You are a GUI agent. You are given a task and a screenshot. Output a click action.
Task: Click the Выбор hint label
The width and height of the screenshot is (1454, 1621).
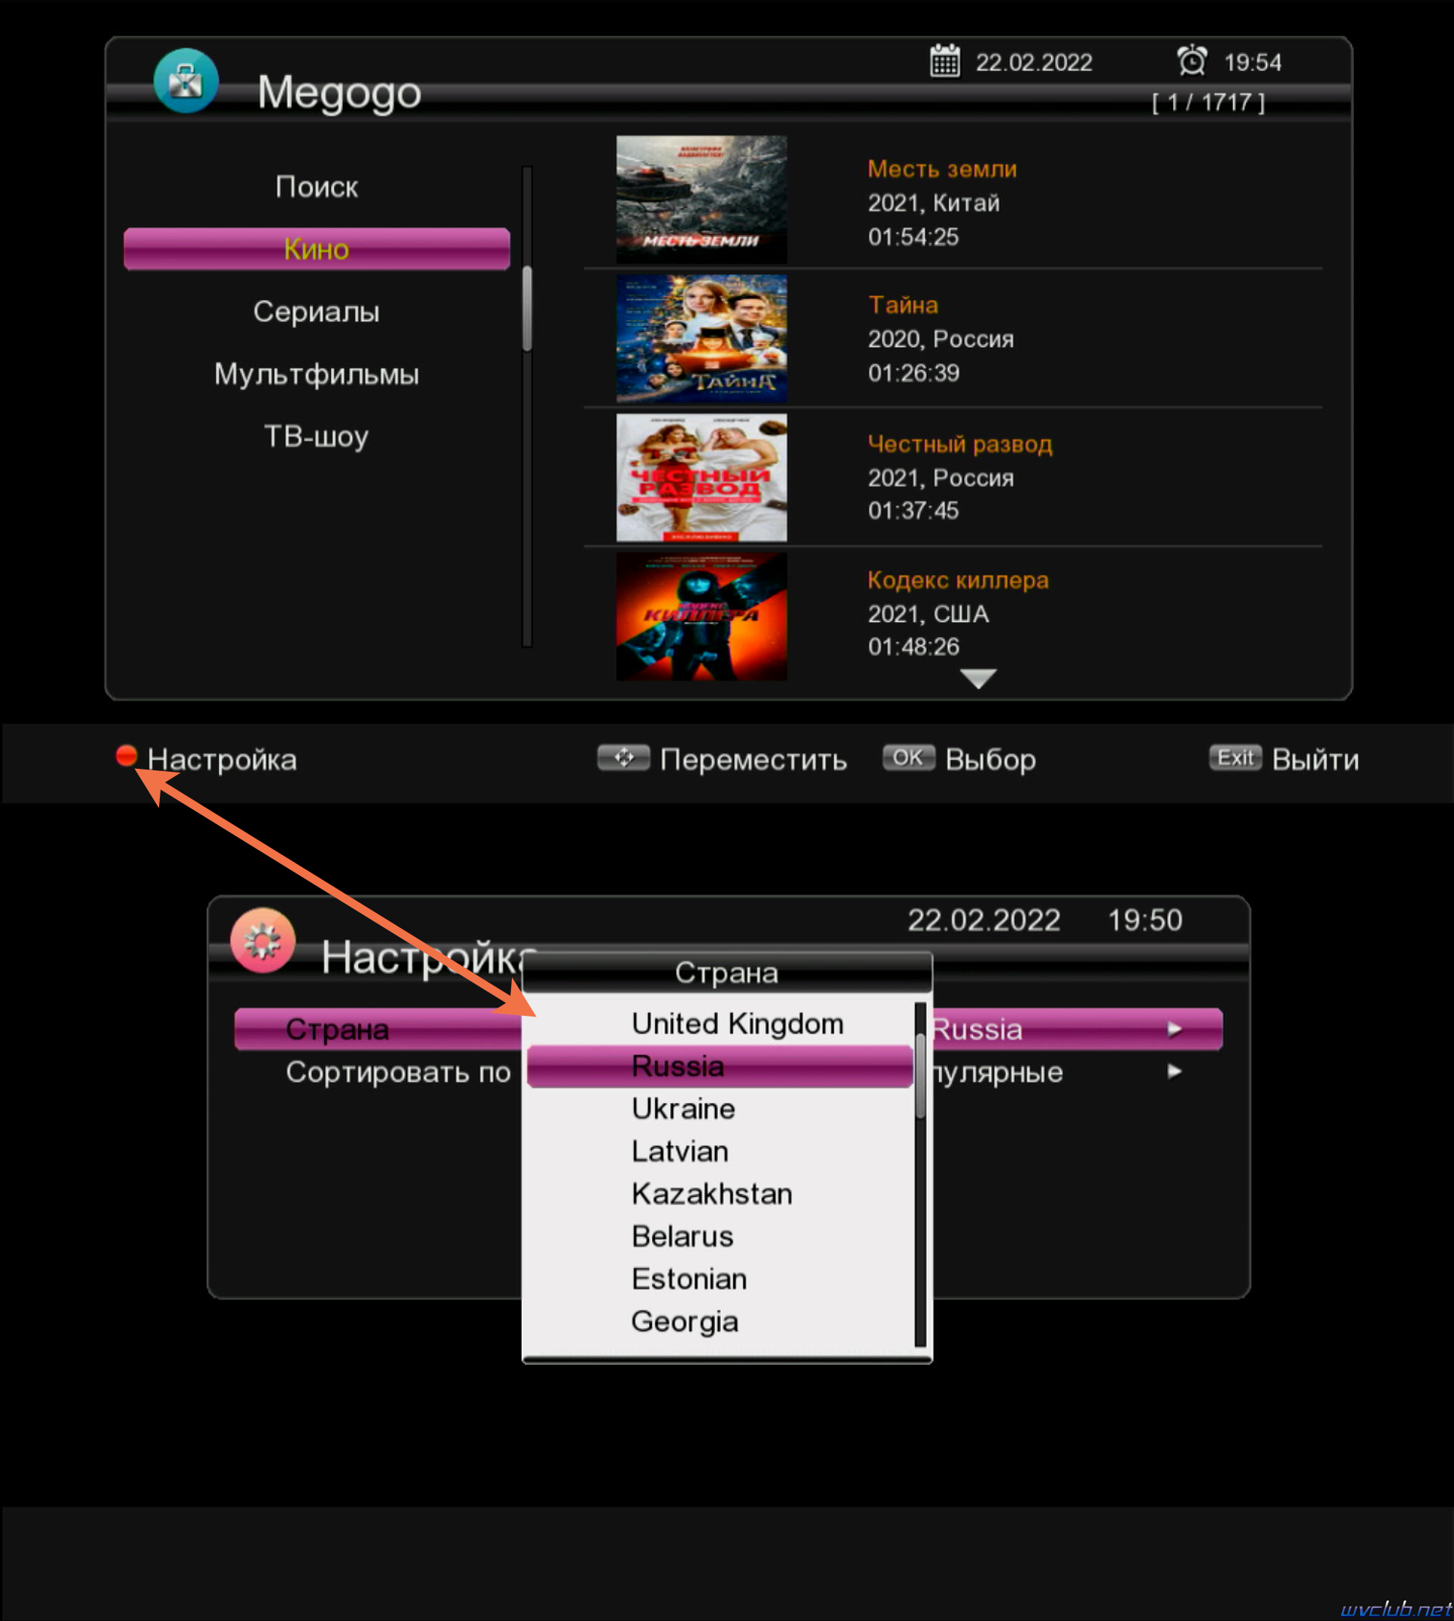991,759
